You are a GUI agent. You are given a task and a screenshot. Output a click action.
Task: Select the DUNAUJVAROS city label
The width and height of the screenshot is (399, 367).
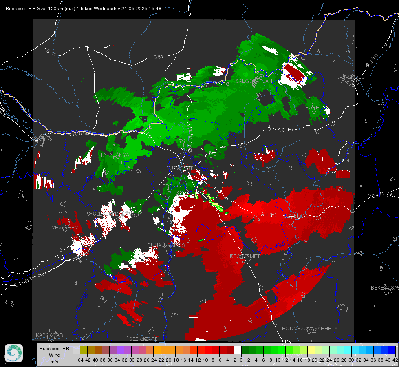pos(166,245)
